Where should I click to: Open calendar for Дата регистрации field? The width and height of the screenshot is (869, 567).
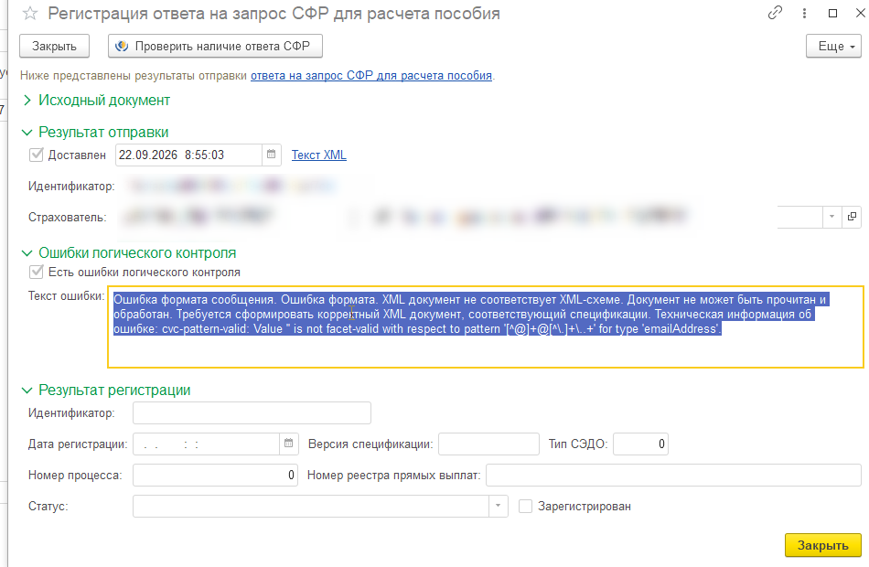288,444
